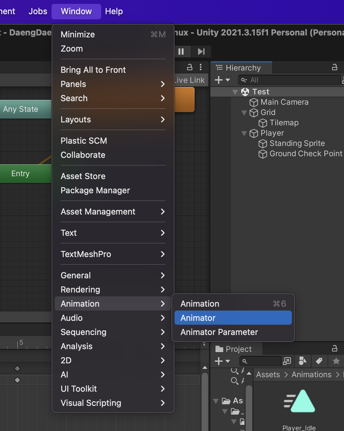Expand the TextMeshPro submenu
Image resolution: width=344 pixels, height=431 pixels.
coord(113,254)
